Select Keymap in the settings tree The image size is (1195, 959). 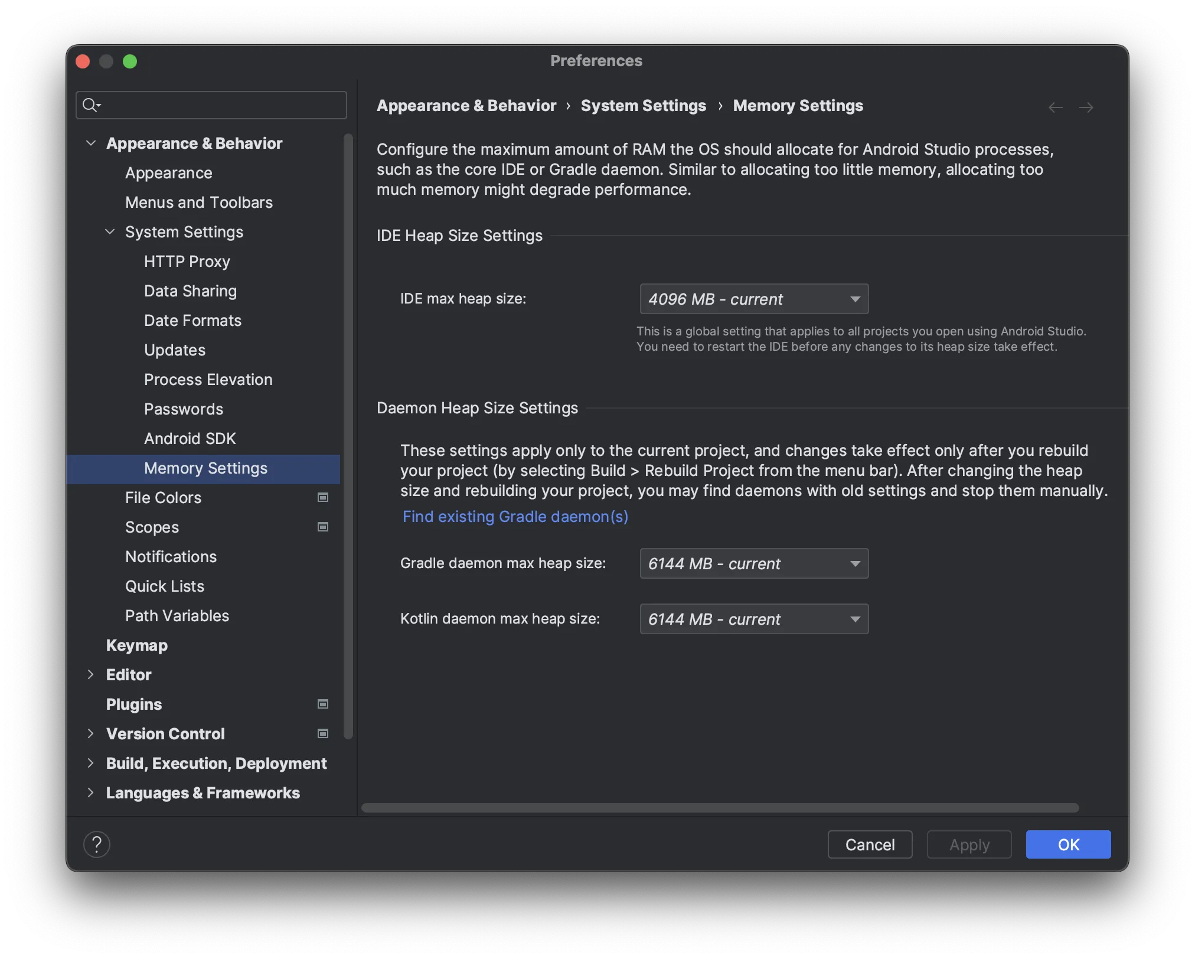137,645
